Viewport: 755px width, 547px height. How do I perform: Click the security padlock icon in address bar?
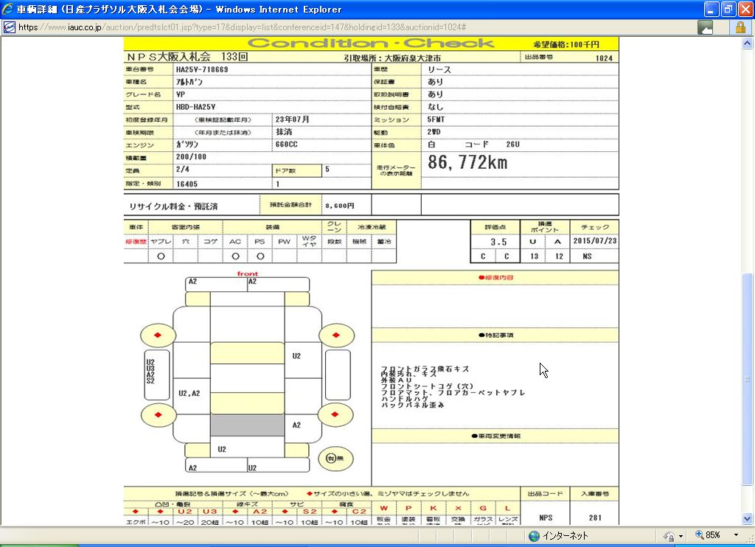tap(740, 27)
